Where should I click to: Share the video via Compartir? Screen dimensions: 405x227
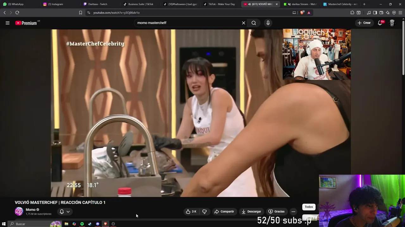[x=224, y=212]
